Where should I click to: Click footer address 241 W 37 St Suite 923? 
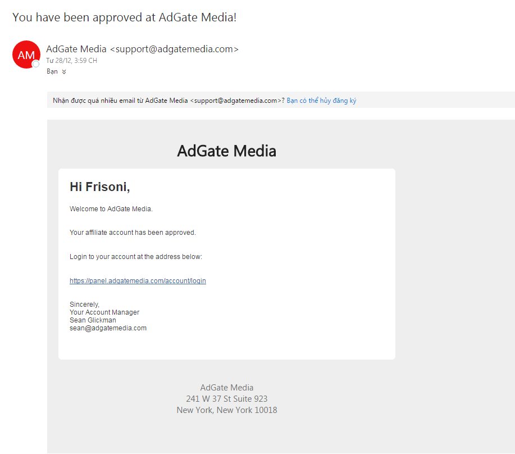[x=227, y=399]
